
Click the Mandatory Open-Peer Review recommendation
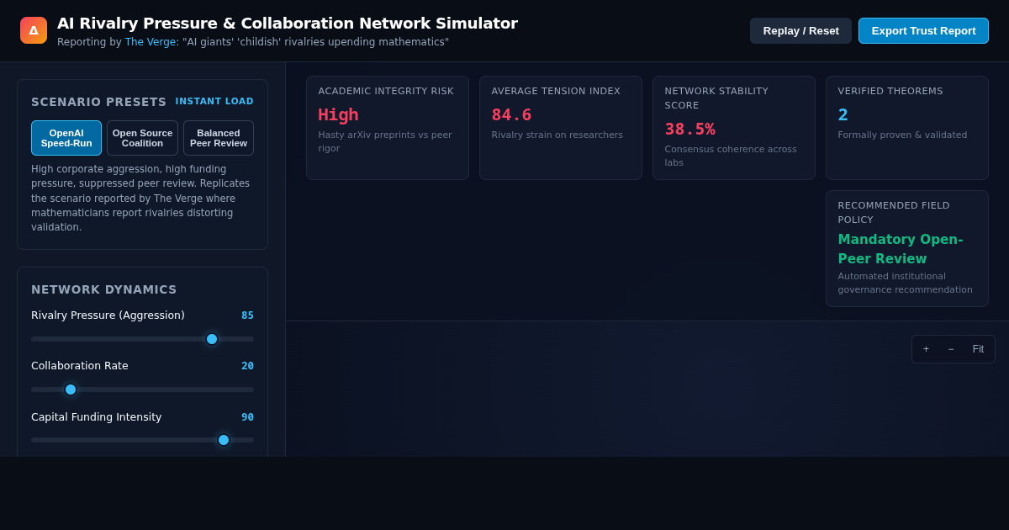pos(901,249)
